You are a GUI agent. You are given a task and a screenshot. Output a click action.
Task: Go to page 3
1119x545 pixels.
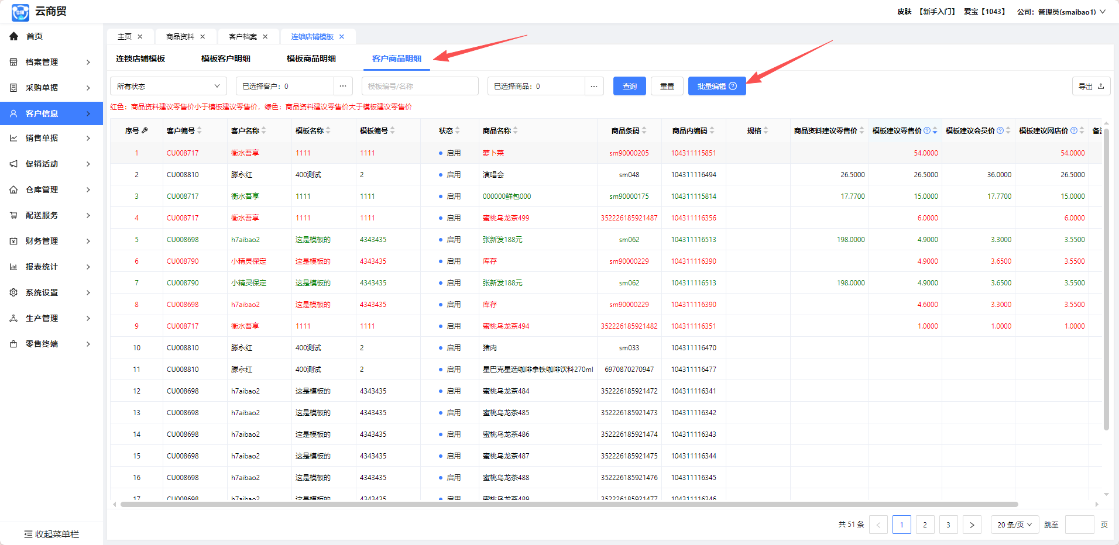(x=949, y=525)
